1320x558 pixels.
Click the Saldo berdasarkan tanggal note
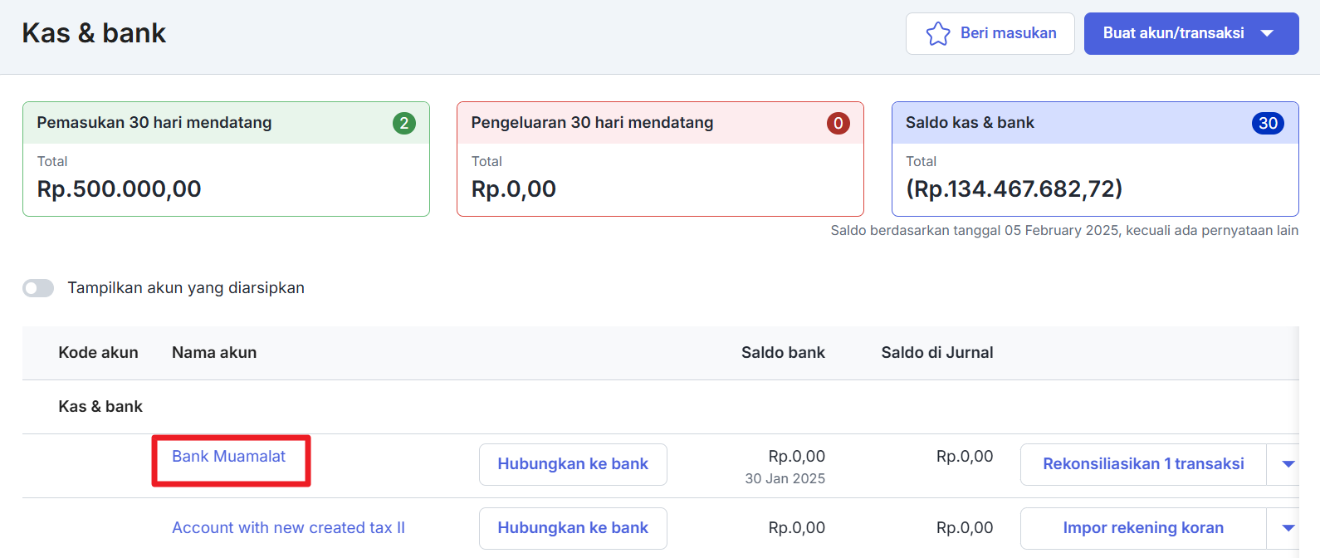coord(1064,230)
